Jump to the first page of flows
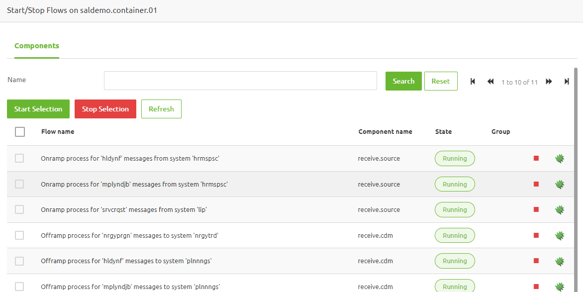The width and height of the screenshot is (583, 292). point(472,81)
